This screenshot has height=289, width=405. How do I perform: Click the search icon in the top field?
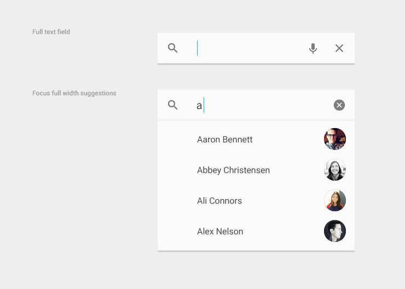pyautogui.click(x=173, y=48)
